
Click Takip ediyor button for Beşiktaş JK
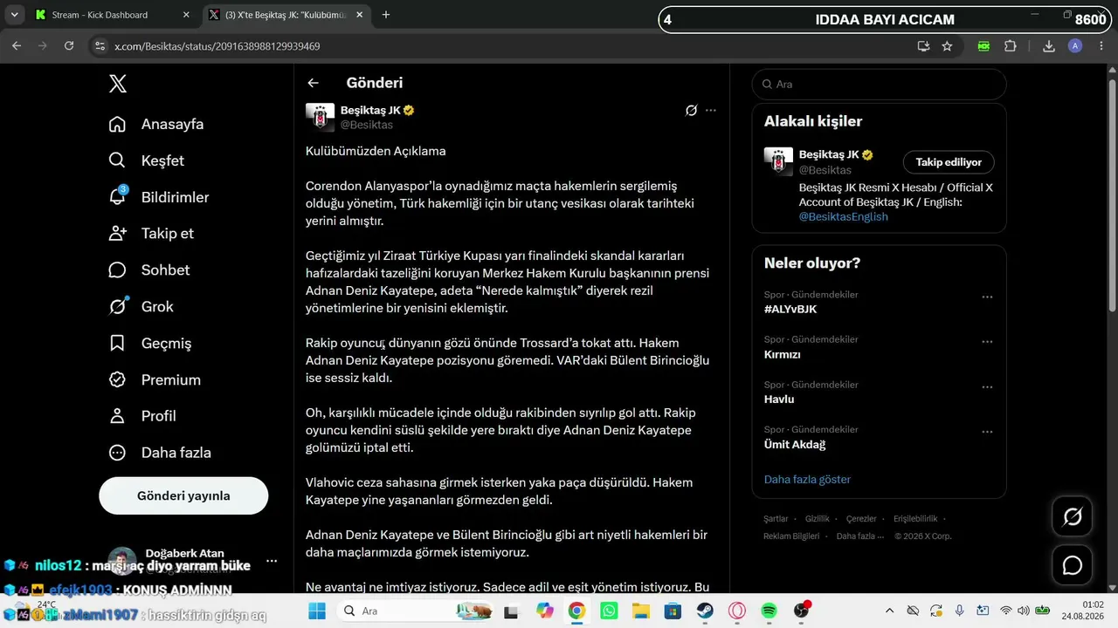pyautogui.click(x=949, y=162)
